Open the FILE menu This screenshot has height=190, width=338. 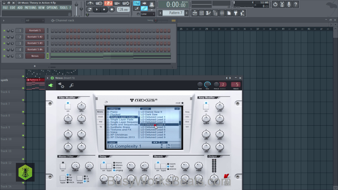pos(5,8)
